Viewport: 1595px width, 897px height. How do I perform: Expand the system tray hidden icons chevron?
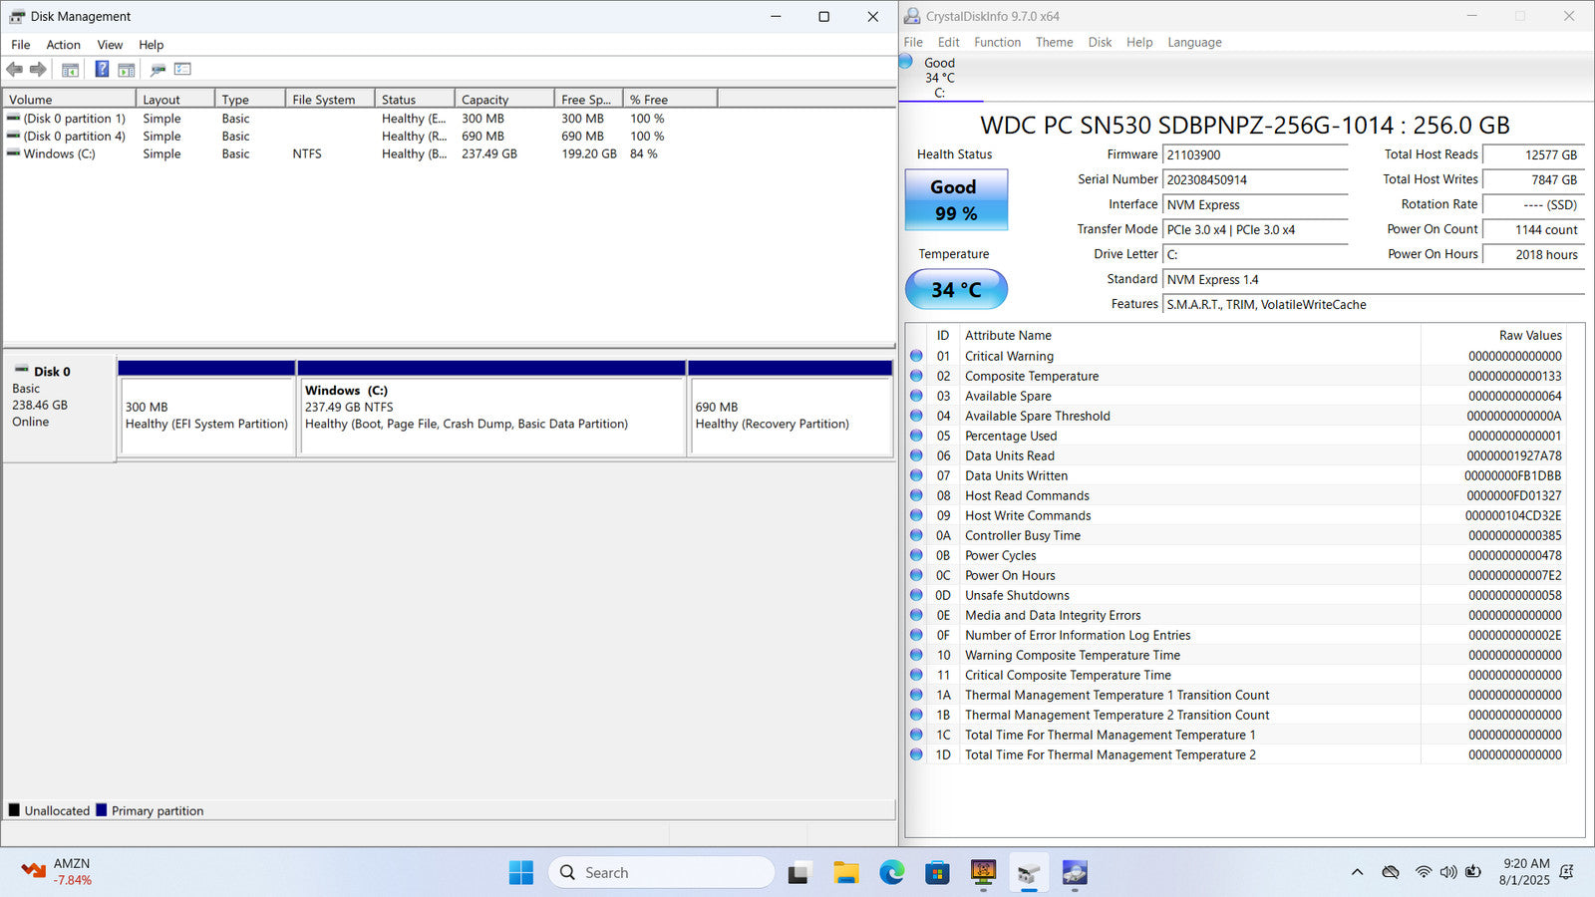[1357, 873]
